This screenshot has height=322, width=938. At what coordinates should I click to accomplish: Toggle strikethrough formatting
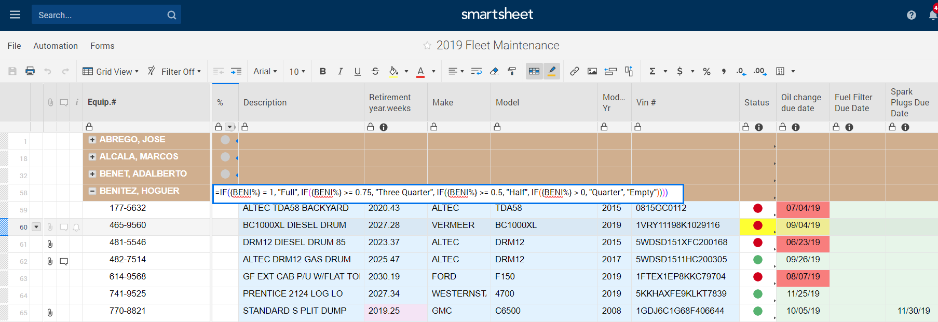[x=375, y=71]
